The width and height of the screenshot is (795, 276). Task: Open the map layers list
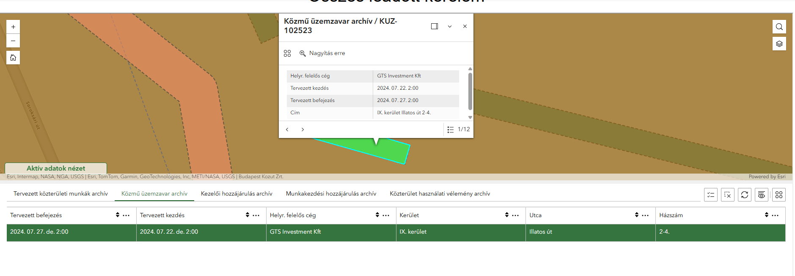pos(779,44)
